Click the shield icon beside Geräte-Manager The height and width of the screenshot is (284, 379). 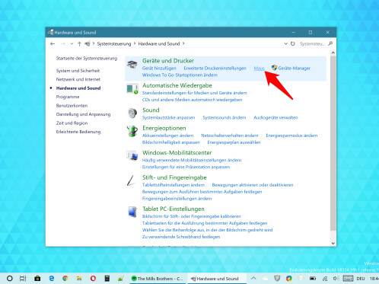(x=274, y=68)
